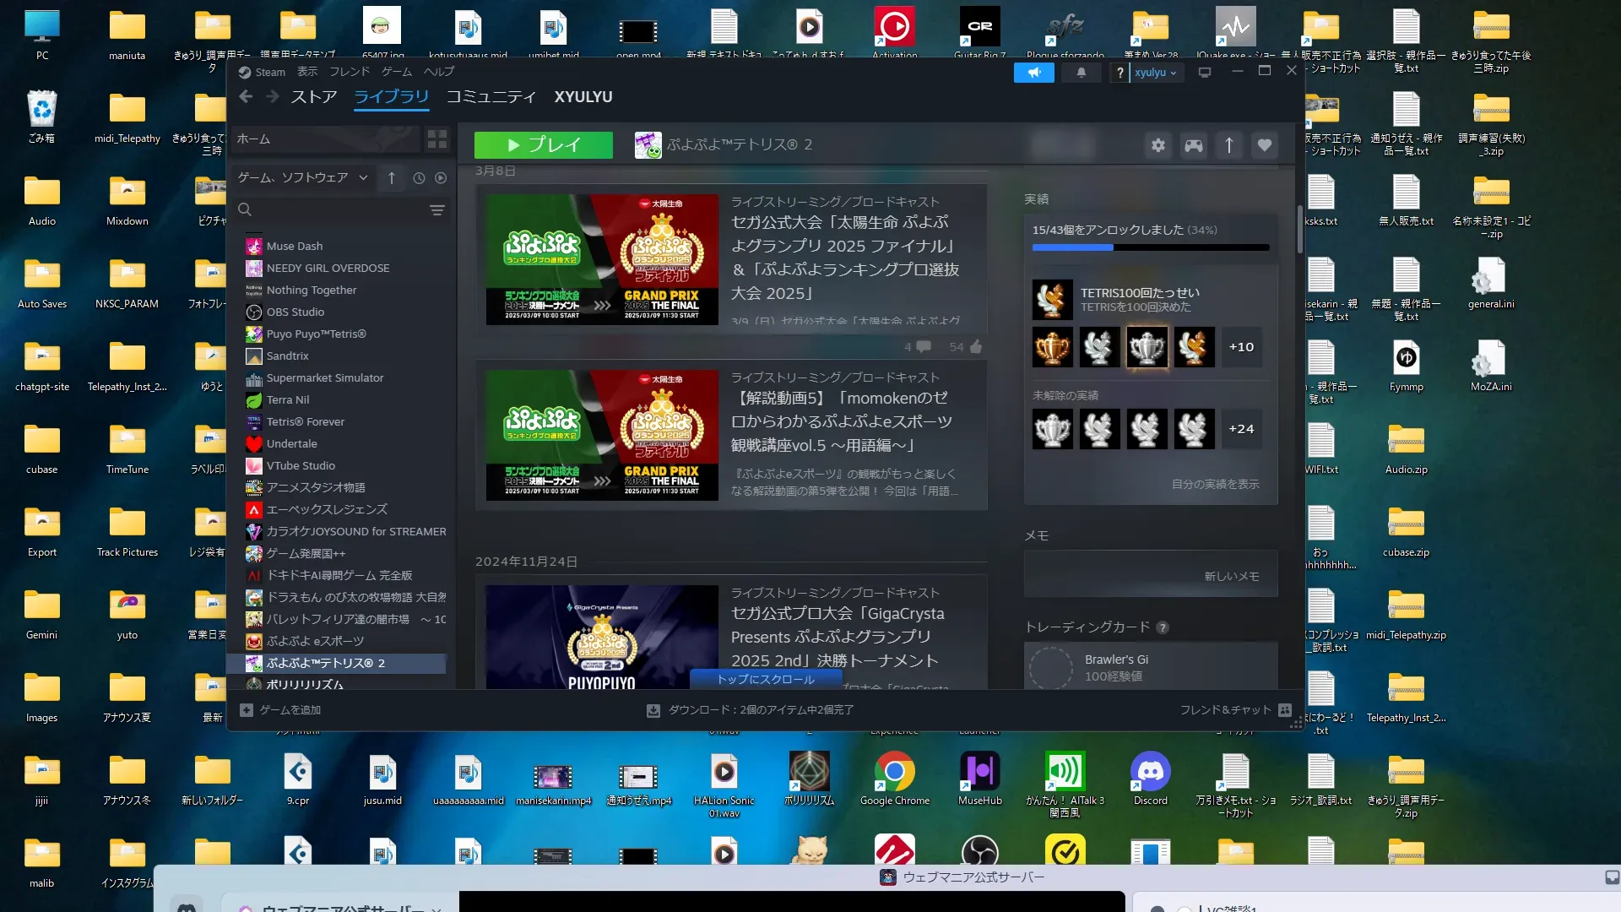
Task: Click the achievements progress bar
Action: (x=1150, y=247)
